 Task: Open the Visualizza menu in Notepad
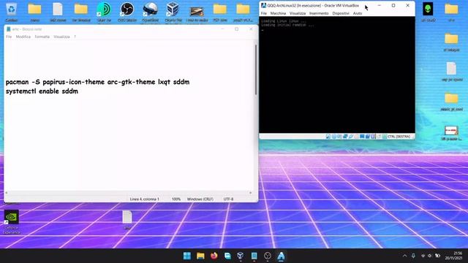click(x=61, y=37)
